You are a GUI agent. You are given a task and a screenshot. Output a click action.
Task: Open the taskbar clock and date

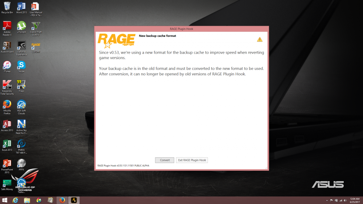(x=355, y=200)
